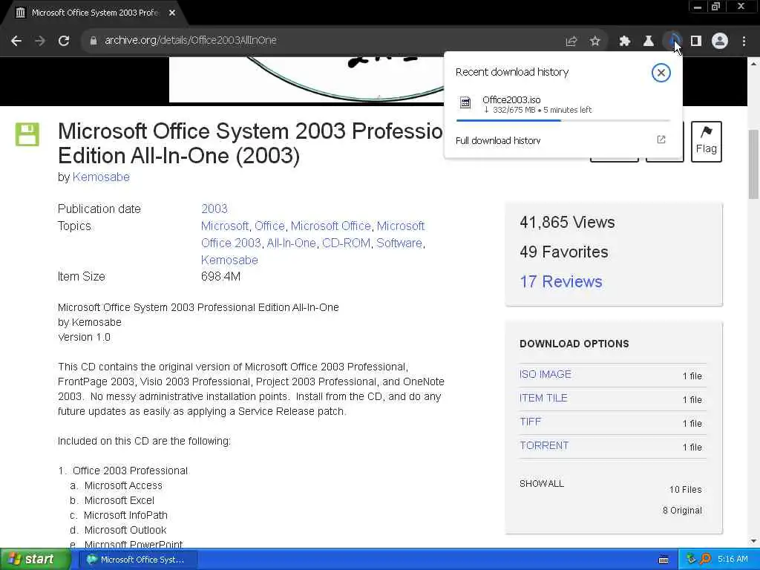Close the Recent download history popup
This screenshot has width=760, height=570.
point(661,73)
